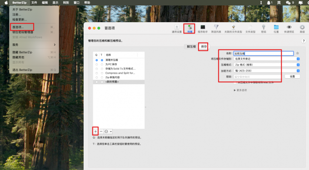Choose 注册... menu entry
Screen dimensions: 309x170
click(x=34, y=14)
